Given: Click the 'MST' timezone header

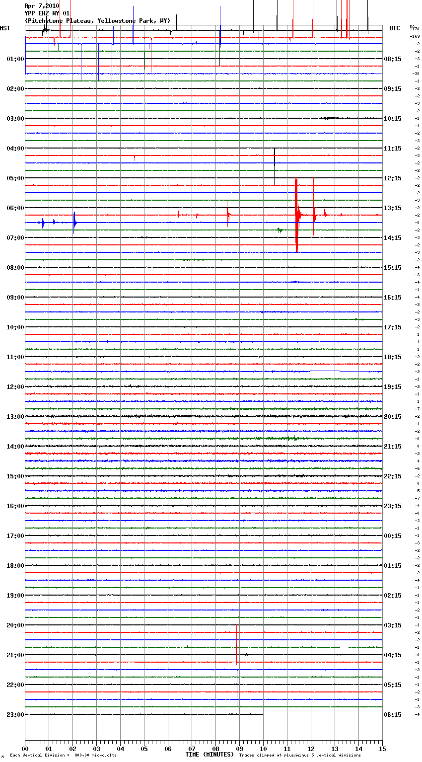Looking at the screenshot, I should point(5,28).
